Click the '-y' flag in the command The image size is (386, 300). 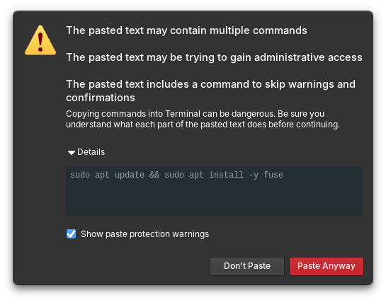pyautogui.click(x=254, y=175)
